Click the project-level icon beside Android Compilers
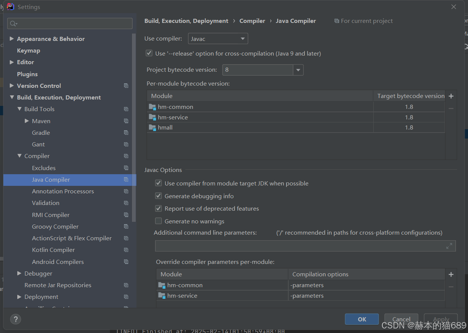This screenshot has width=468, height=333. pyautogui.click(x=126, y=262)
